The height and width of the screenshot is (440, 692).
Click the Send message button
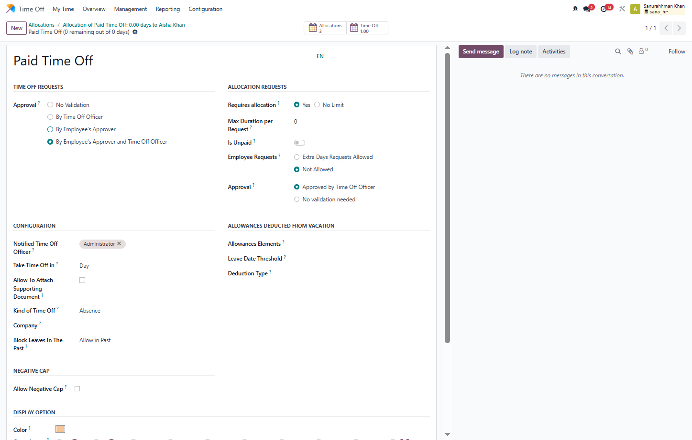[x=481, y=52]
